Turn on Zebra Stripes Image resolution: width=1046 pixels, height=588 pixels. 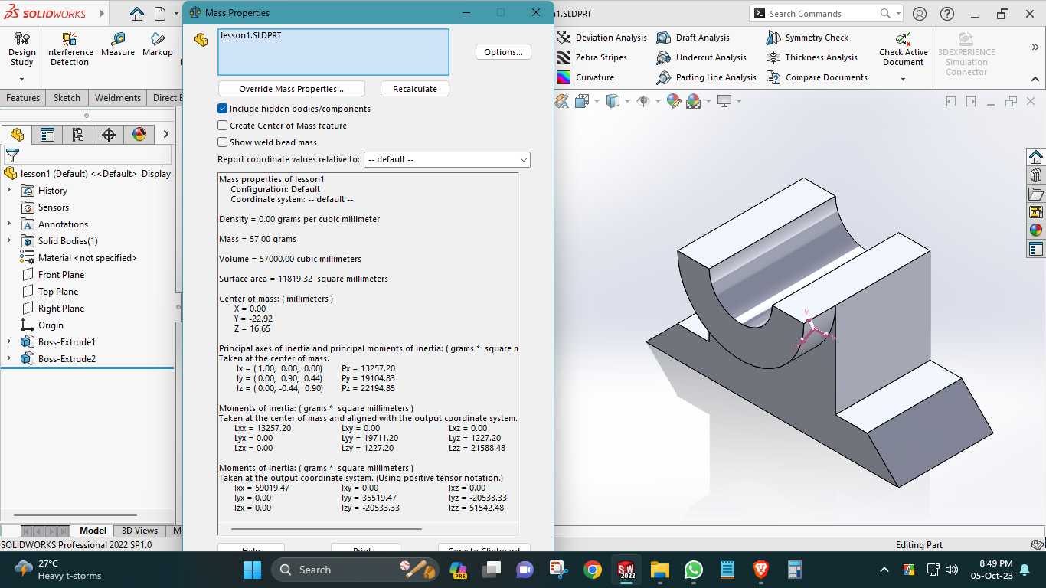point(592,57)
